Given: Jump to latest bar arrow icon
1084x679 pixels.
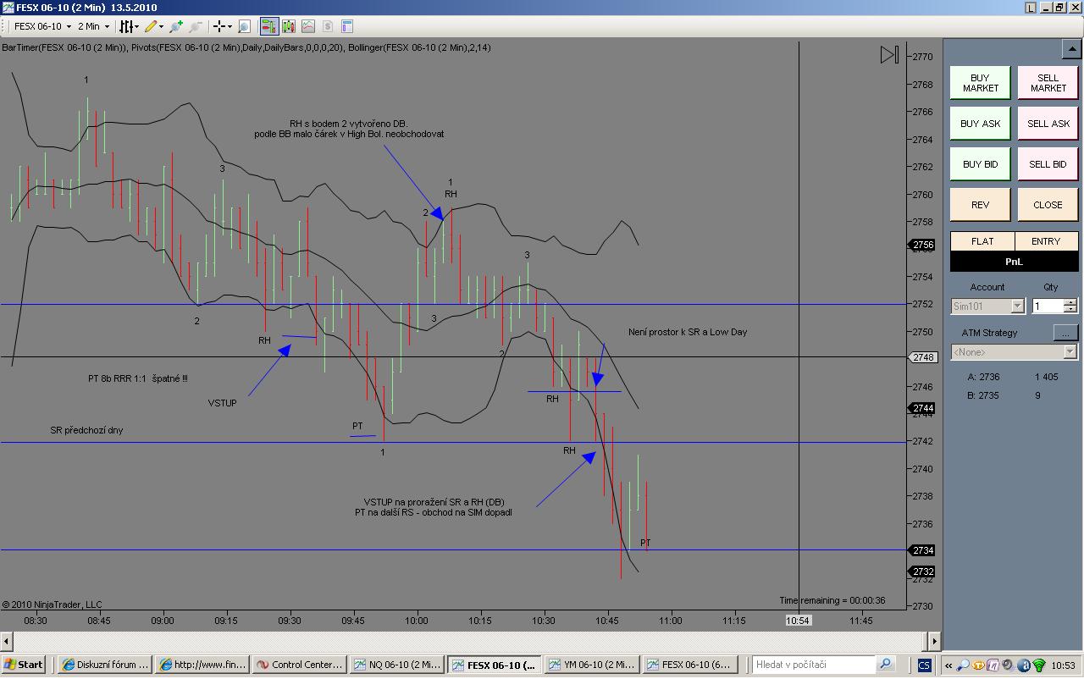Looking at the screenshot, I should point(889,55).
